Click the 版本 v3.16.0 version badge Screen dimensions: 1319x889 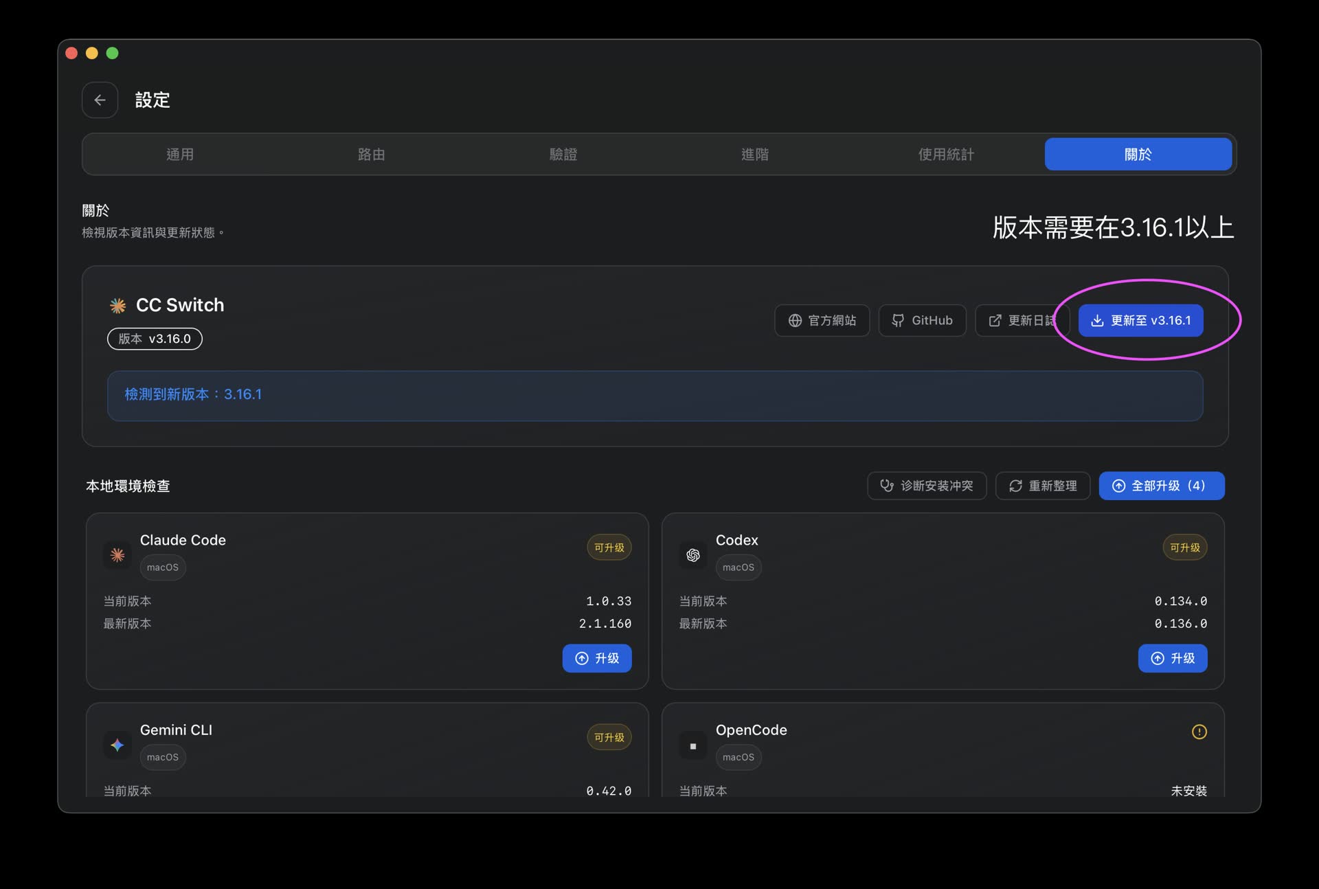point(155,339)
